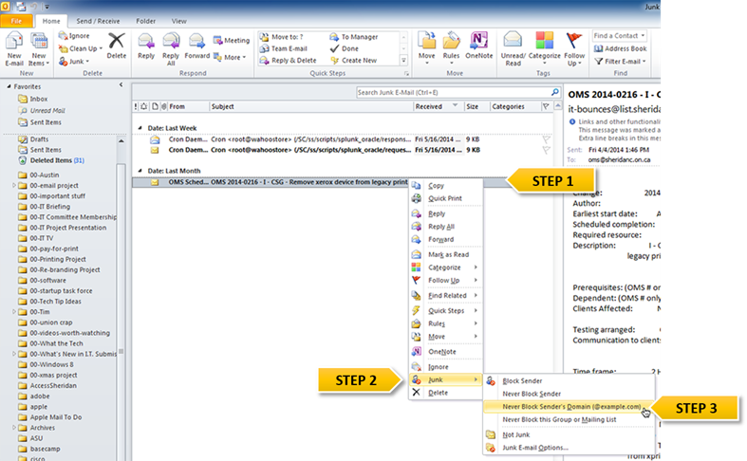Click the Find a Contact box
Viewport: 747px width, 461px height.
[619, 36]
